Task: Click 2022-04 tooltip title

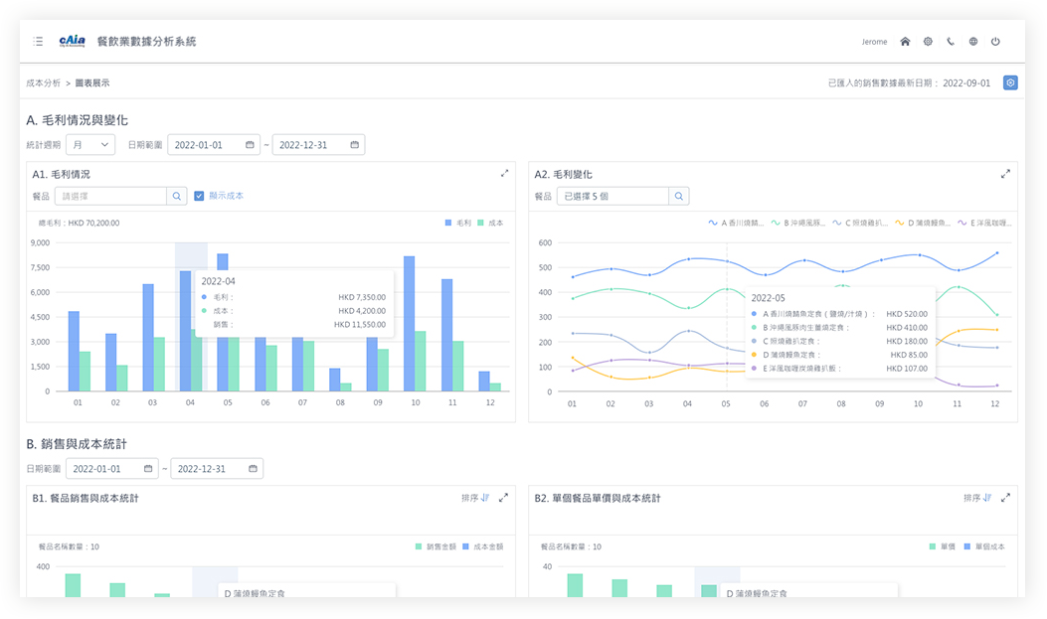Action: tap(218, 281)
